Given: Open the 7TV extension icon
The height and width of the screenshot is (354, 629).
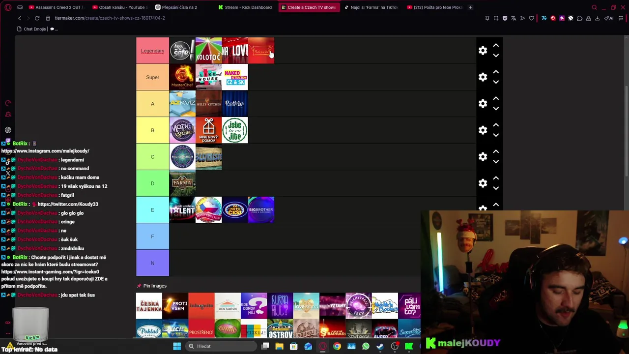Looking at the screenshot, I should click(x=544, y=18).
